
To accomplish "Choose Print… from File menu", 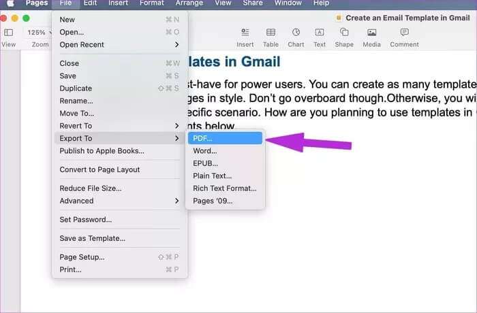I will [120, 269].
